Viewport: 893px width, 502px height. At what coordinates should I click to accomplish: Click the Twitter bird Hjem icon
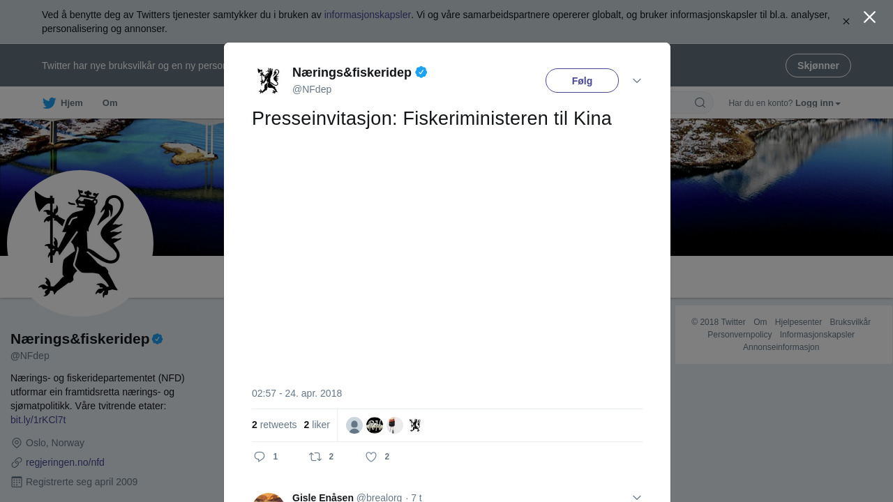[x=49, y=103]
